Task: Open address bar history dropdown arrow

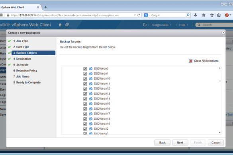Action: (135, 15)
